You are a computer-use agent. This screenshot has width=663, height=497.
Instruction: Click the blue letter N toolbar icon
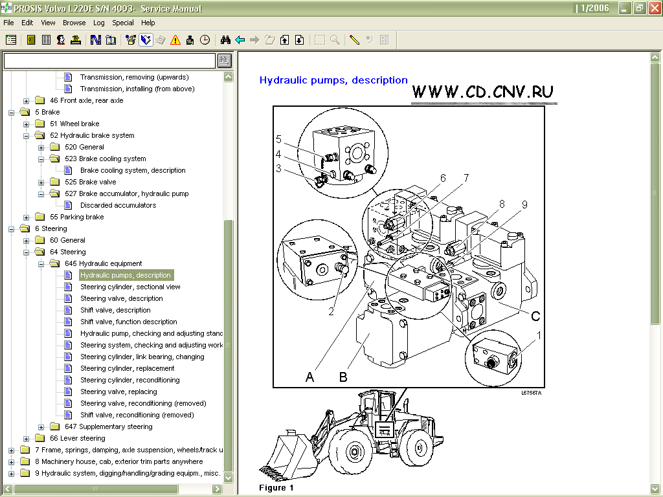click(96, 40)
